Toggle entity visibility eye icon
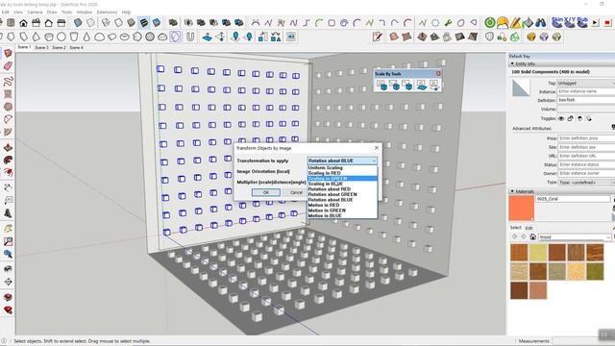Screen dimensions: 615x346 [561, 118]
